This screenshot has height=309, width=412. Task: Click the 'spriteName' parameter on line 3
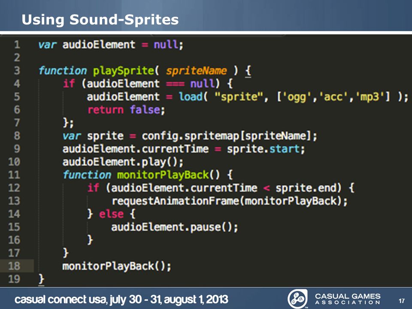pyautogui.click(x=196, y=71)
